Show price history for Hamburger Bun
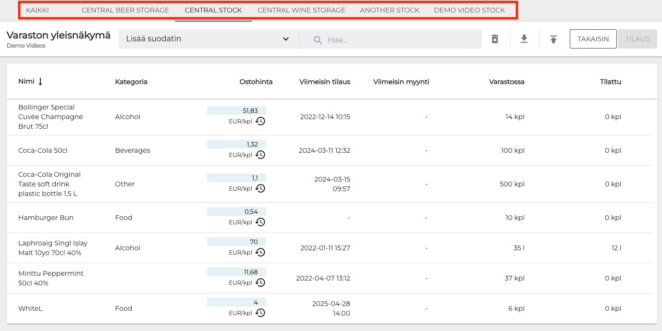662x331 pixels. (x=260, y=222)
